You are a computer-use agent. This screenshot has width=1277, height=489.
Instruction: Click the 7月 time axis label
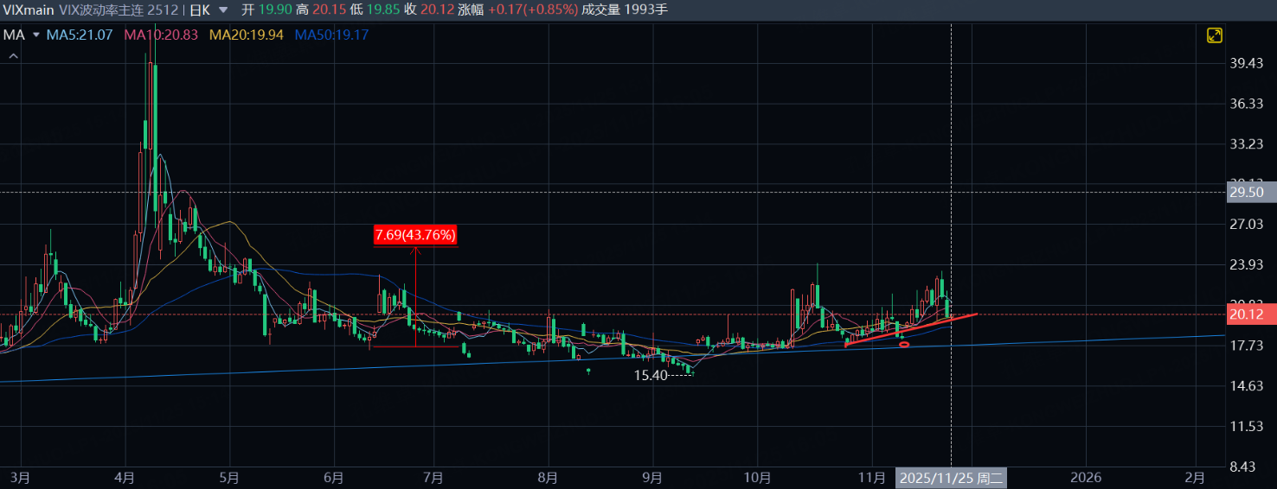pos(433,478)
